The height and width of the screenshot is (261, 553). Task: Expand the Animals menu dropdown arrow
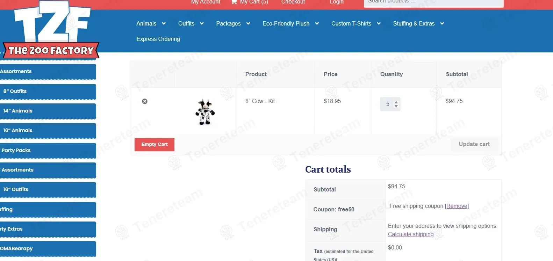point(164,23)
